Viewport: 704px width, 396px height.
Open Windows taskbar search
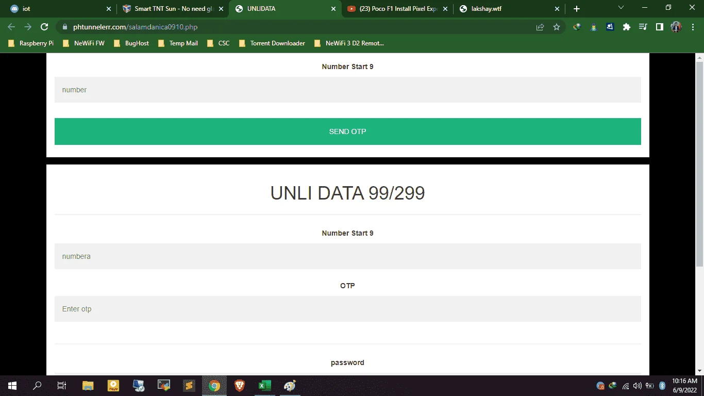pyautogui.click(x=37, y=386)
